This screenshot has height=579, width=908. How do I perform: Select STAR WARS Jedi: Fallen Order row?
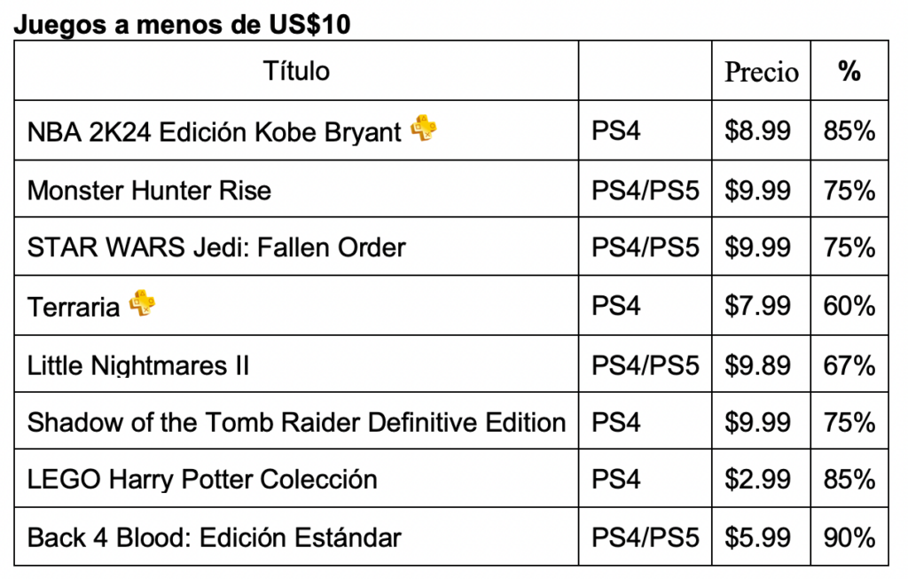point(451,247)
